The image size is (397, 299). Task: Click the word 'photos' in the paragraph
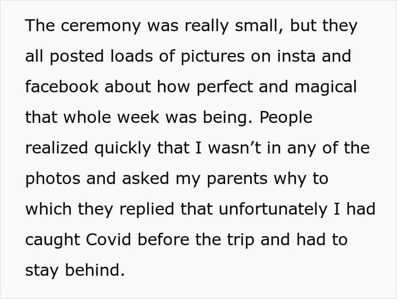click(x=52, y=178)
